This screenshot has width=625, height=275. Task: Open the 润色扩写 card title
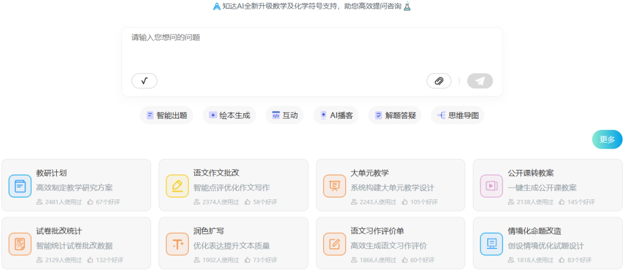pyautogui.click(x=208, y=231)
